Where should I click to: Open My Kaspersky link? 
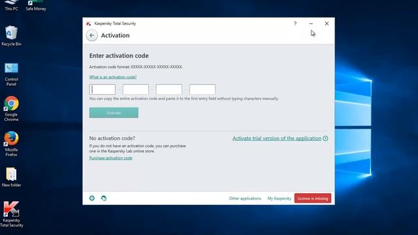280,198
